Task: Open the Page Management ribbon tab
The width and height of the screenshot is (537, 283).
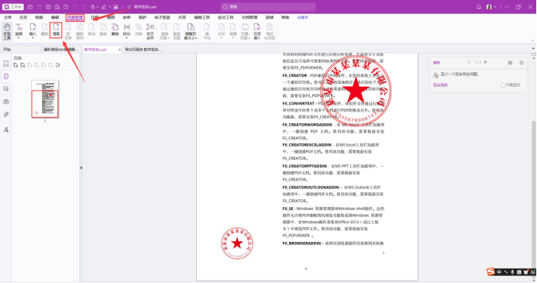Action: tap(74, 18)
